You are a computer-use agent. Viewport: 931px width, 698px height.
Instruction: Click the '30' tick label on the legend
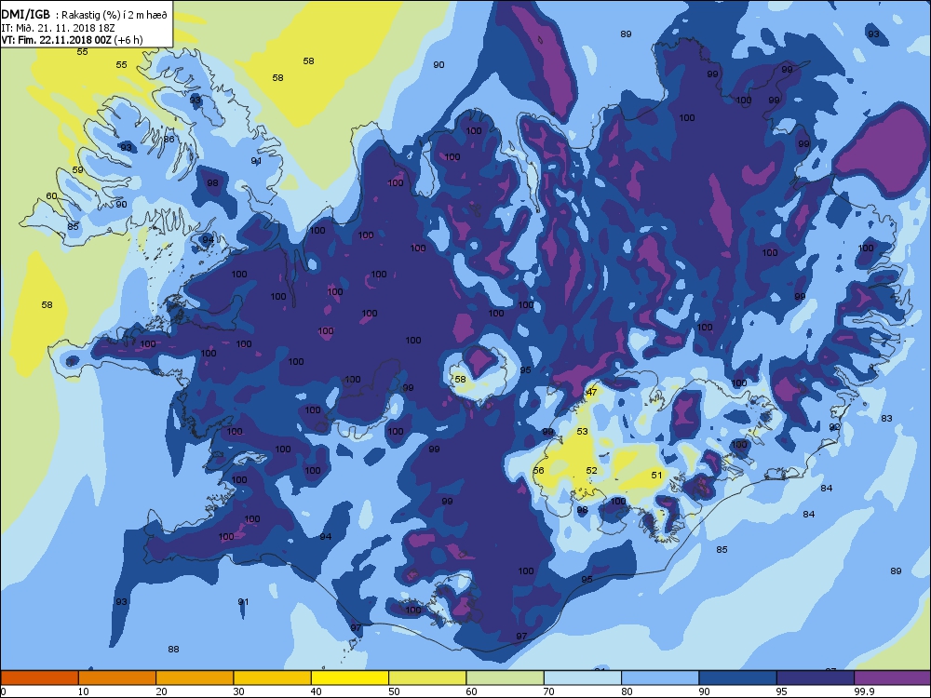click(x=238, y=691)
